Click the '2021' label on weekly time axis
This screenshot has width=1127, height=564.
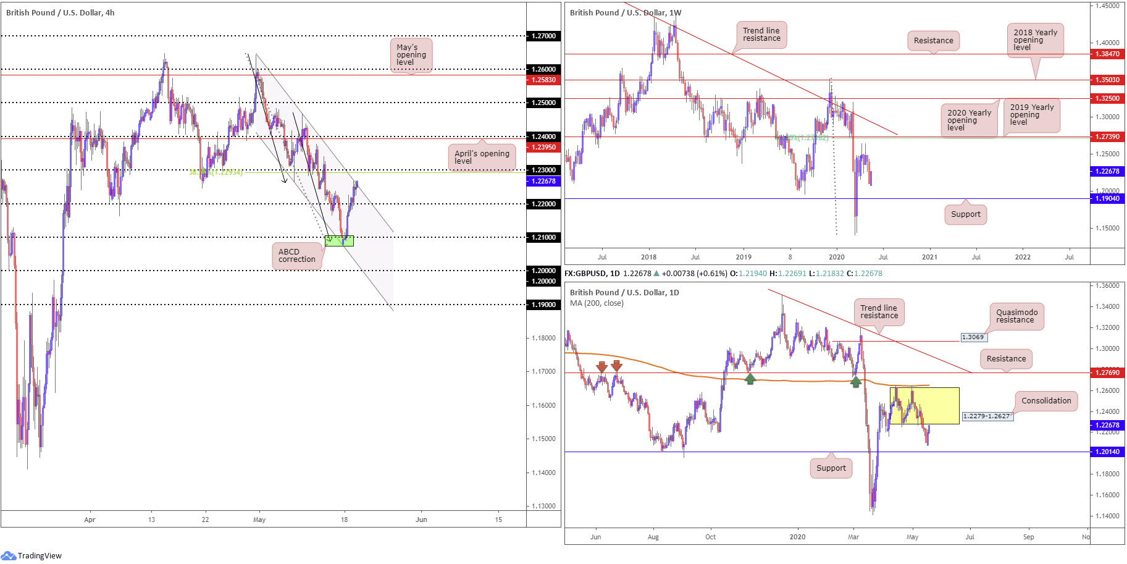[929, 257]
